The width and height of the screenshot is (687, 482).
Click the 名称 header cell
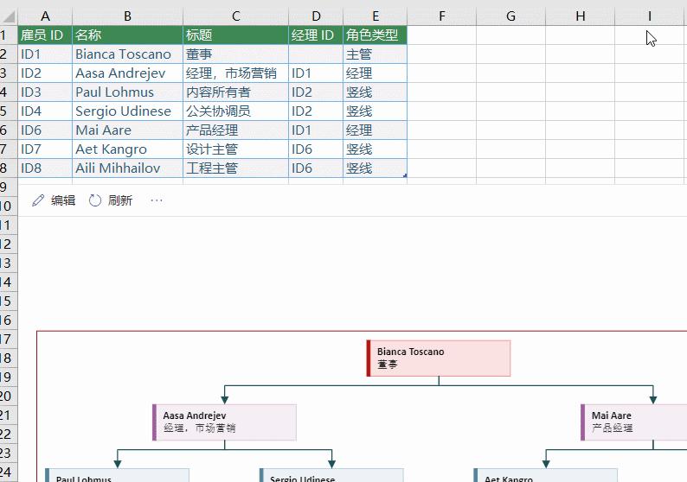[127, 35]
